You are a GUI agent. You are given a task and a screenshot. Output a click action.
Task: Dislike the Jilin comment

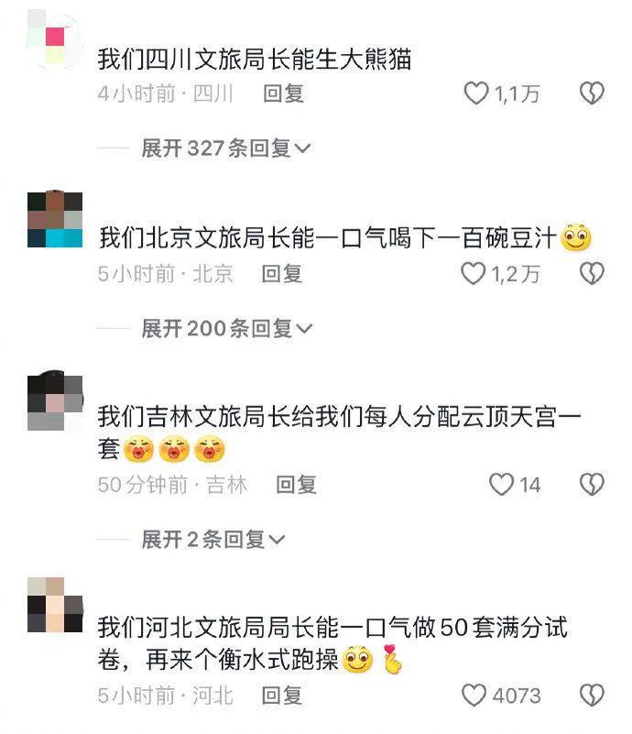(x=592, y=484)
